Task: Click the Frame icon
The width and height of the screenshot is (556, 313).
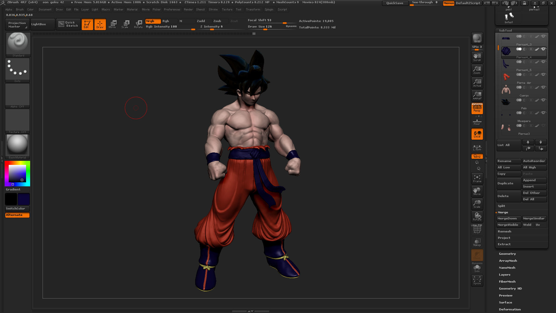Action: [477, 179]
